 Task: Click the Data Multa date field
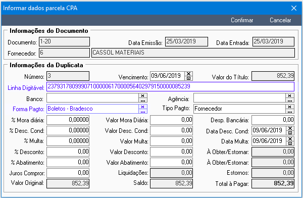[269, 141]
